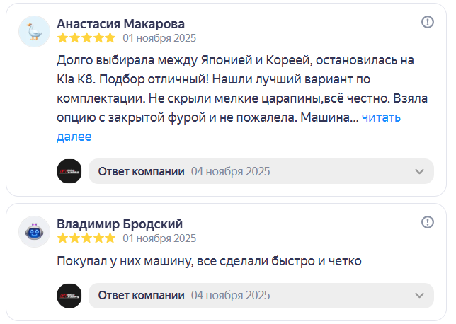This screenshot has width=456, height=324.
Task: Report Анастасия Макарова's review via exclamation icon
Action: click(x=428, y=22)
